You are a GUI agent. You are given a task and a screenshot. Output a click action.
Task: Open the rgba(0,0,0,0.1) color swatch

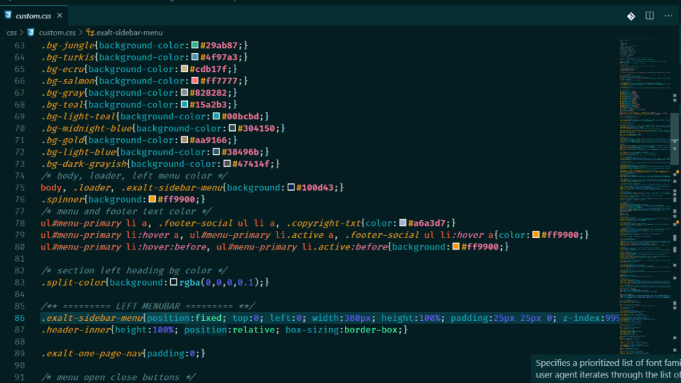coord(173,282)
